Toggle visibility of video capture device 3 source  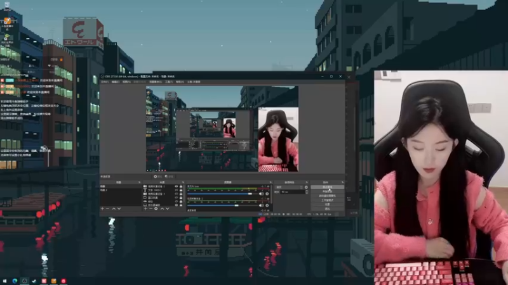point(177,194)
